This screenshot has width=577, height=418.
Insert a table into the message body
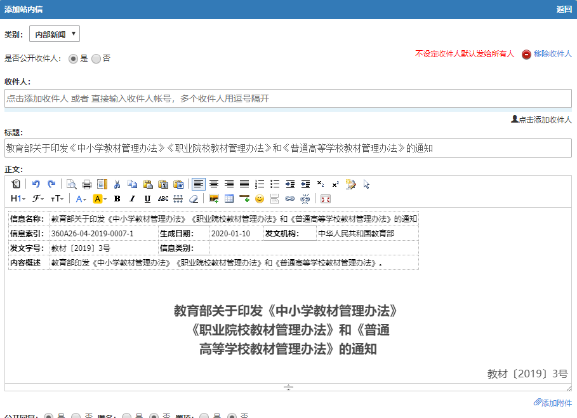(229, 199)
